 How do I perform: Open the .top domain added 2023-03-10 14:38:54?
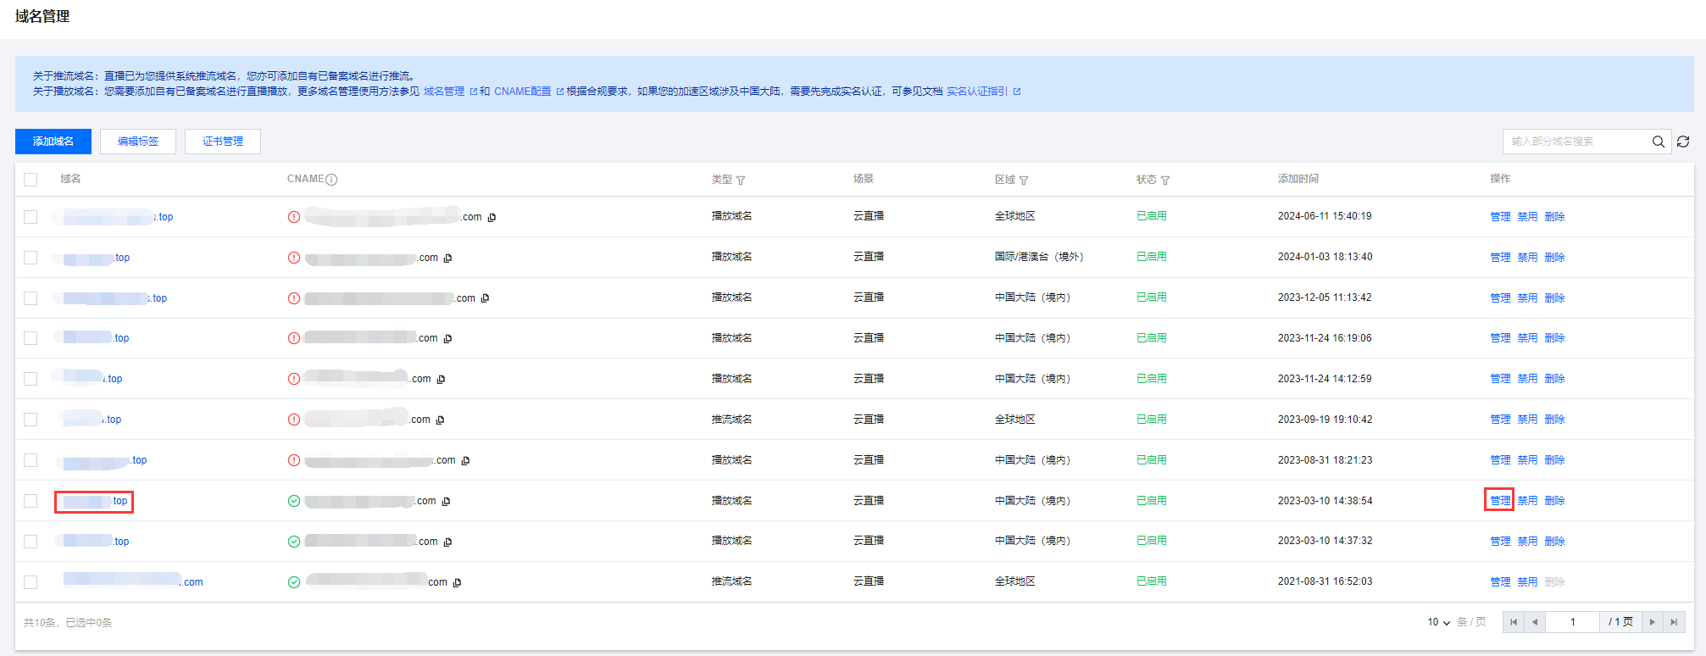[95, 502]
